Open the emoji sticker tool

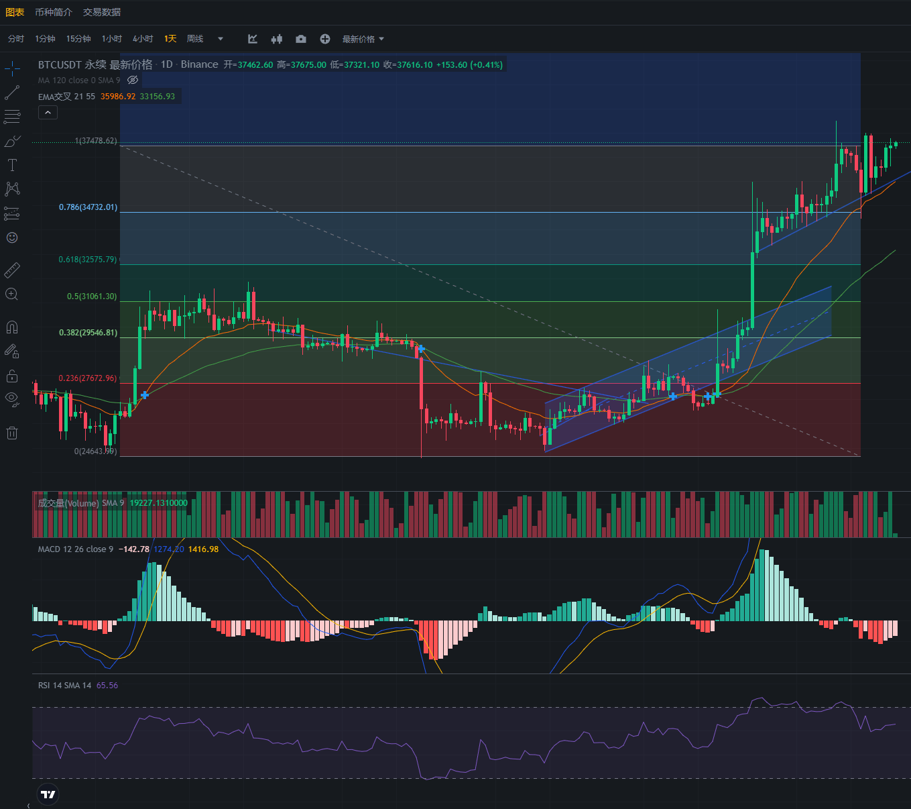coord(12,237)
